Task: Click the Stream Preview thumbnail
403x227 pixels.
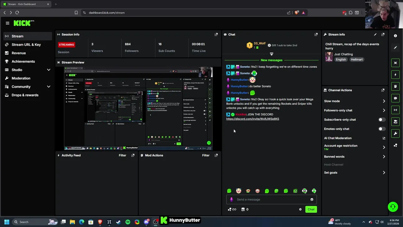Action: coord(138,108)
